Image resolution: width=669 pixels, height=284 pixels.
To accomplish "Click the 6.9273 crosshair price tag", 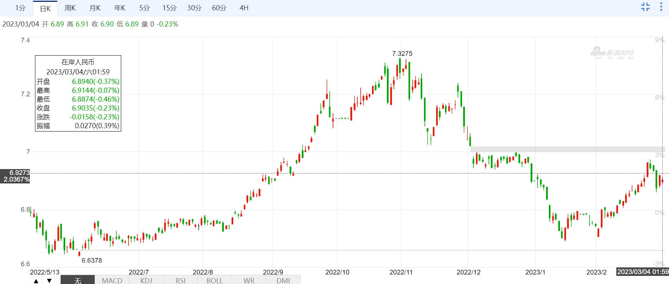I will (15, 172).
